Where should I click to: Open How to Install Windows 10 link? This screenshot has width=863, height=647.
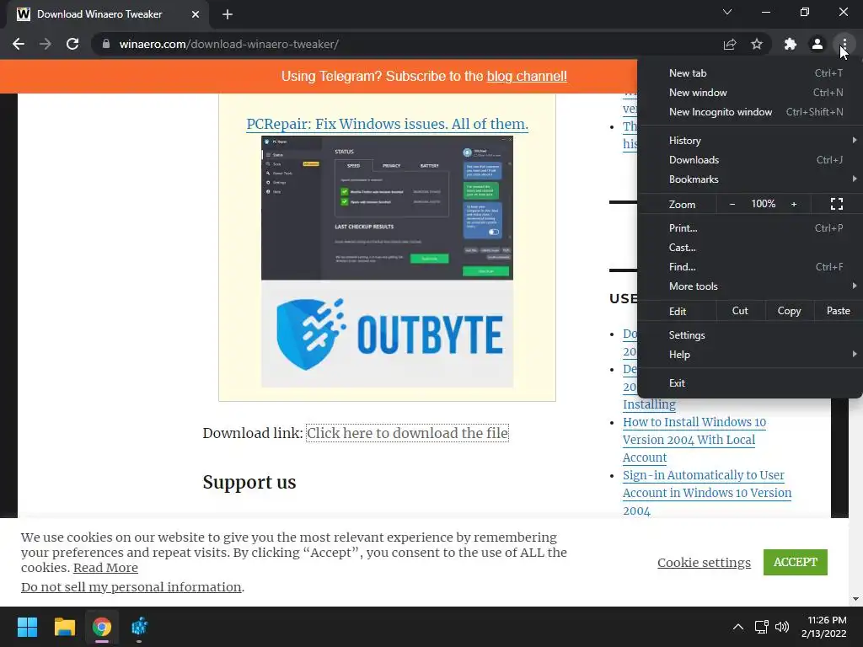694,440
